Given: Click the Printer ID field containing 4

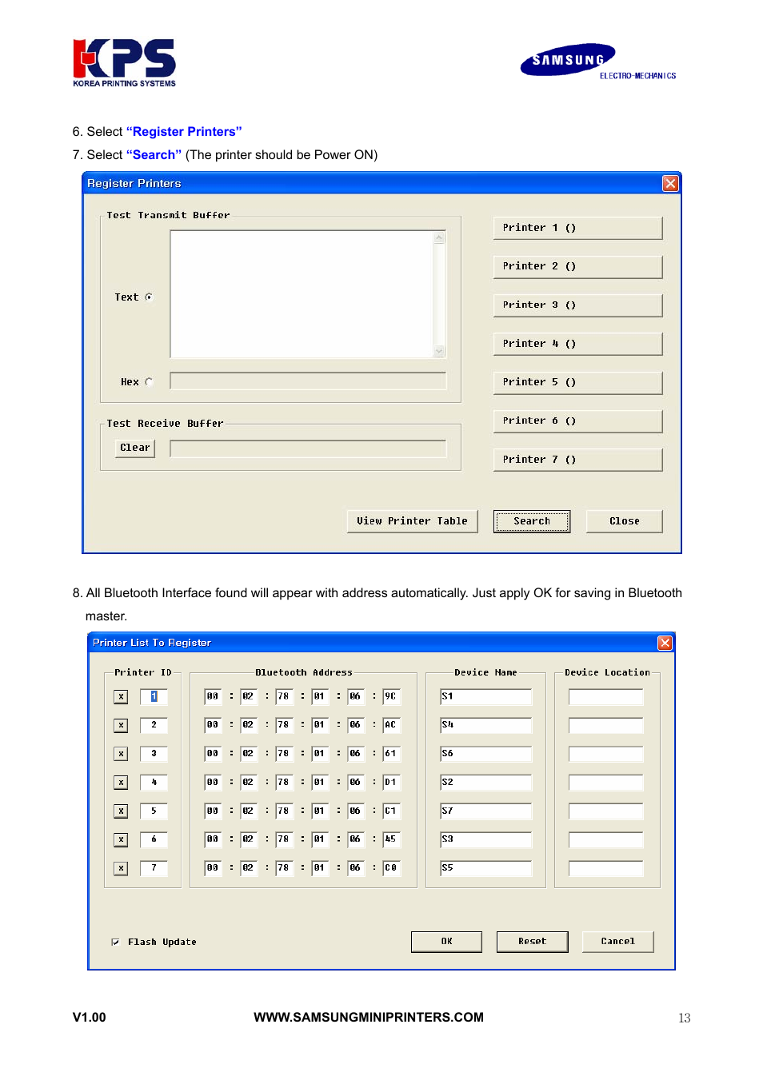Looking at the screenshot, I should (154, 782).
